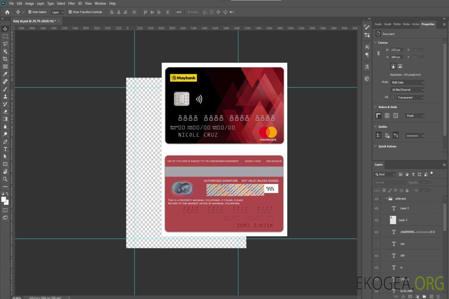
Task: Set canvas to portrait orientation
Action: point(393,66)
